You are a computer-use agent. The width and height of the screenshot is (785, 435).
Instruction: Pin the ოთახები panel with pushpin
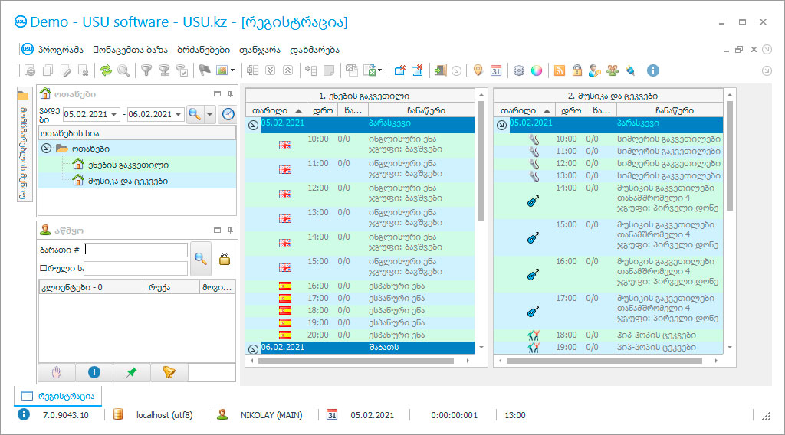pos(230,94)
